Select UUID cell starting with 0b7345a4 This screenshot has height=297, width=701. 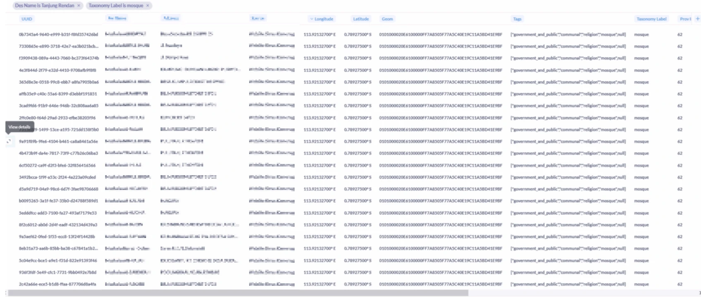[58, 35]
